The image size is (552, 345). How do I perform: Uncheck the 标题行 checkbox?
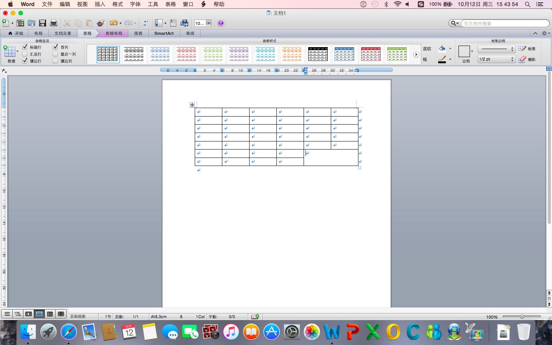tap(25, 47)
